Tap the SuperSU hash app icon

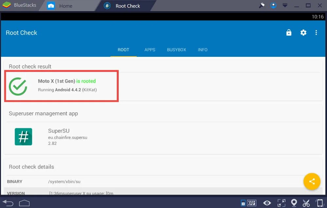23,136
